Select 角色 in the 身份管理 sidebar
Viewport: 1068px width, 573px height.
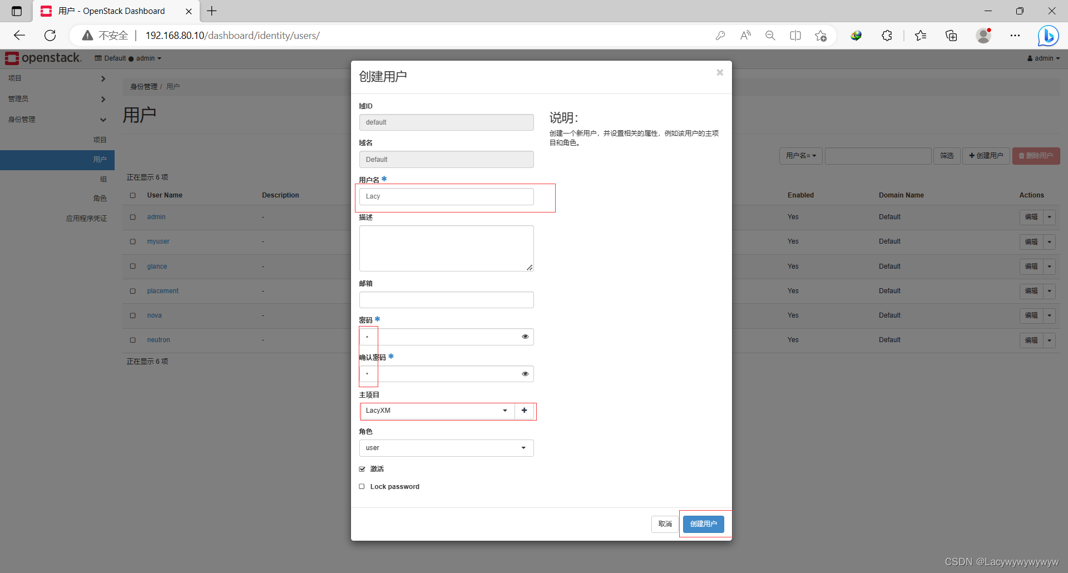101,198
